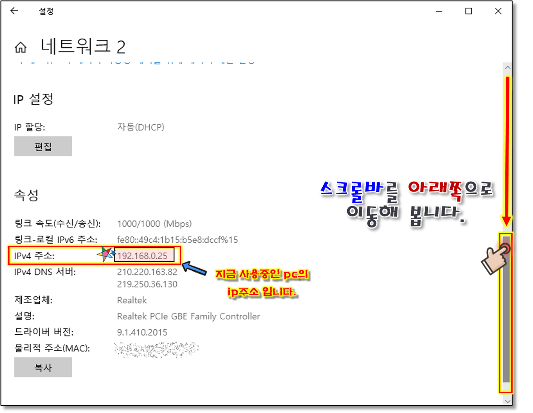Click the IPv4 address 192.168.0.25
Viewport: 533px width, 413px height.
click(x=145, y=256)
